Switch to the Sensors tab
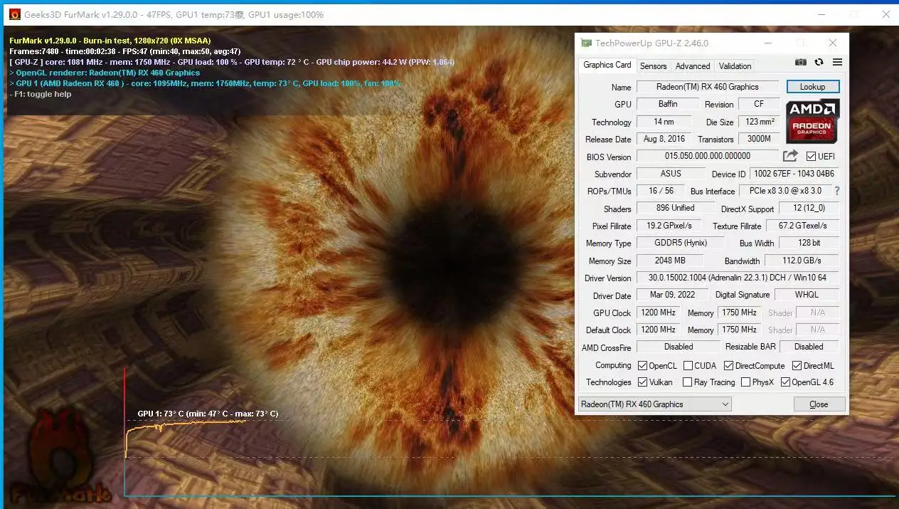899x509 pixels. [x=653, y=66]
